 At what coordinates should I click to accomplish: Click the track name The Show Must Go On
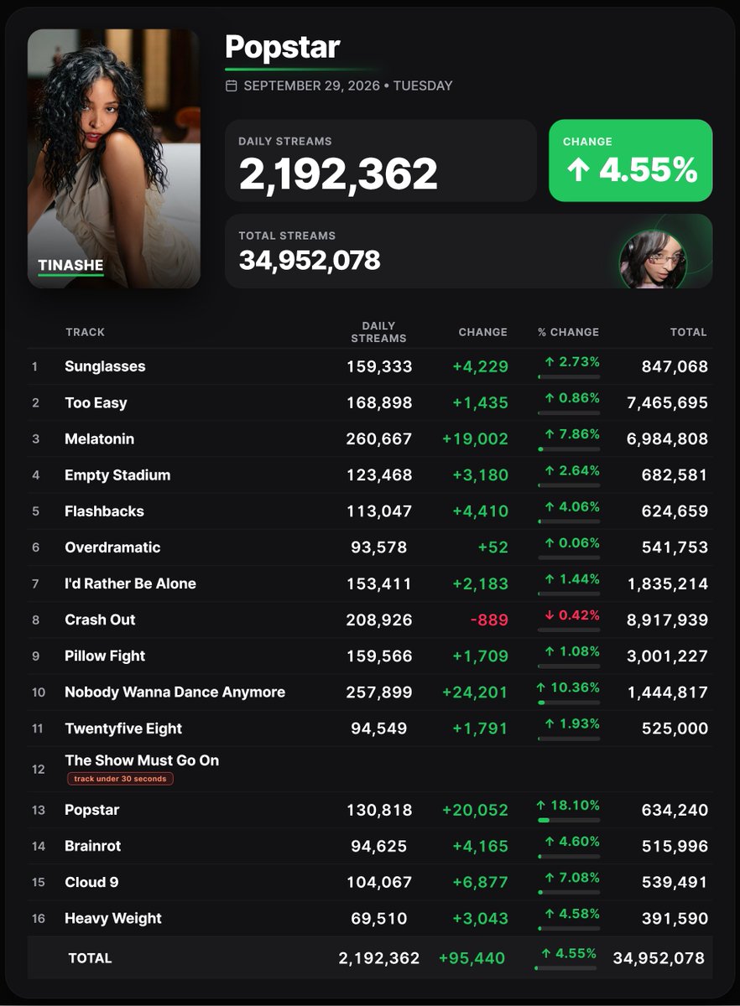[142, 760]
